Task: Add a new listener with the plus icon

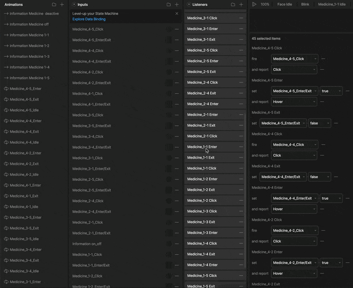Action: pyautogui.click(x=241, y=4)
